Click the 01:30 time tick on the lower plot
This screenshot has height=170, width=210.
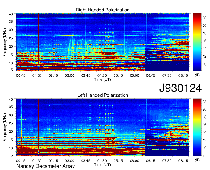click(37, 161)
